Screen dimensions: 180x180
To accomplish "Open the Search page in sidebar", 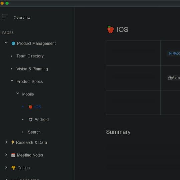I will (34, 132).
